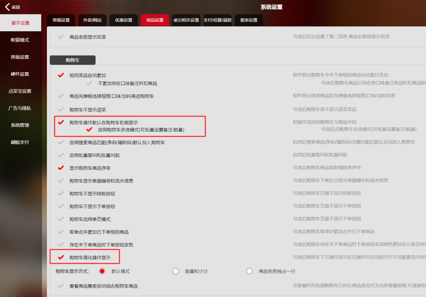Viewport: 426px width, 297px height.
Task: Enable 商品名称显示双语 checkbox
Action: pos(61,37)
